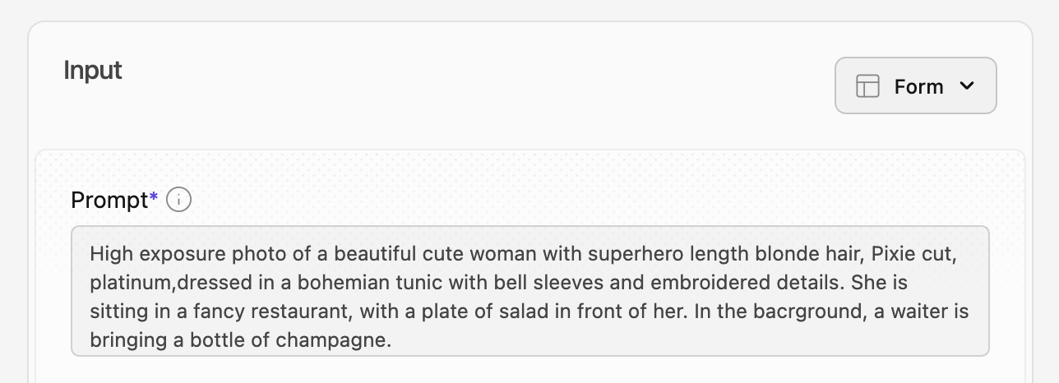Open the Form view dropdown
Viewport: 1059px width, 383px height.
[915, 85]
